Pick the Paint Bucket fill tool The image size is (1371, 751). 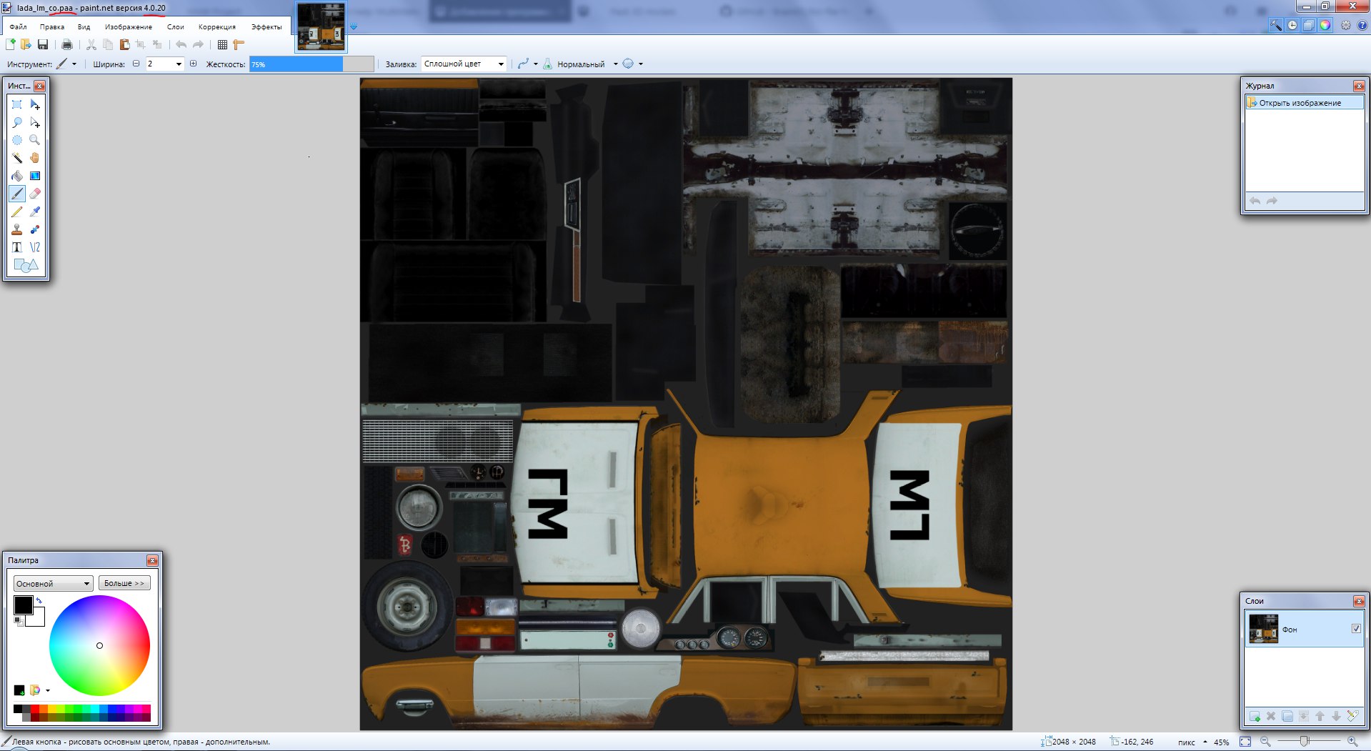tap(17, 176)
